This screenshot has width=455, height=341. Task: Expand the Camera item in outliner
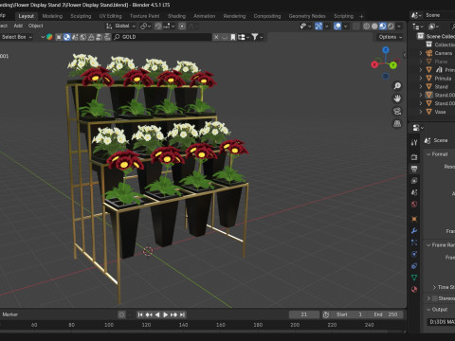coord(421,53)
